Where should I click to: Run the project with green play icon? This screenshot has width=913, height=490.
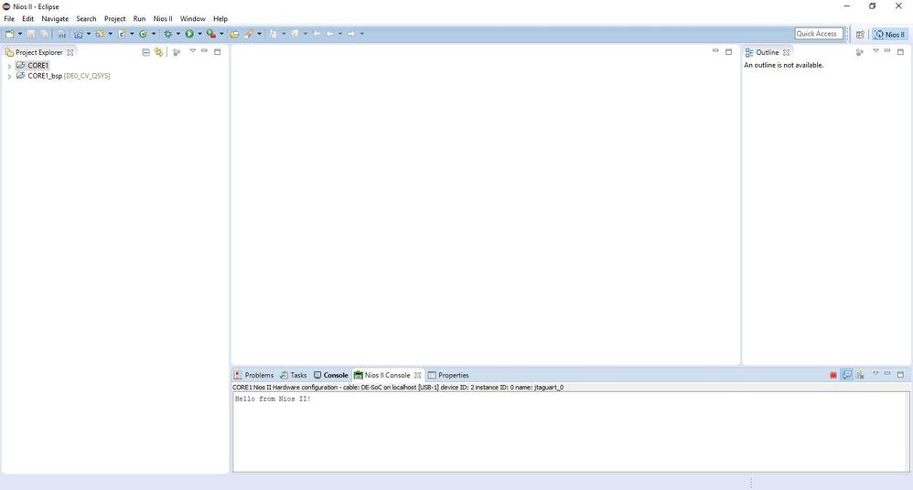tap(189, 34)
